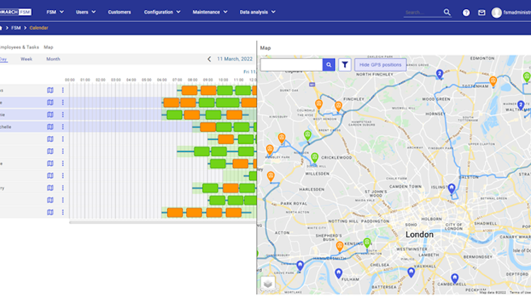Viewport: 531px width, 299px height.
Task: Open the map layers icon
Action: pyautogui.click(x=268, y=283)
